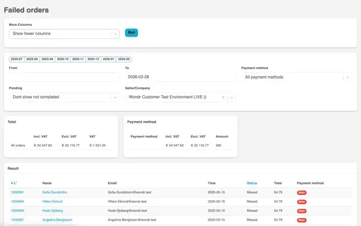
Task: Open customer Sofia Sundström
Action: point(54,192)
